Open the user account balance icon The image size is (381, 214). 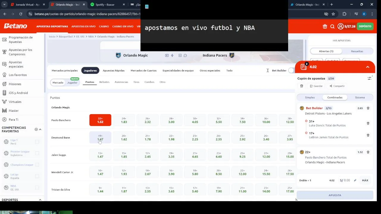tap(340, 26)
